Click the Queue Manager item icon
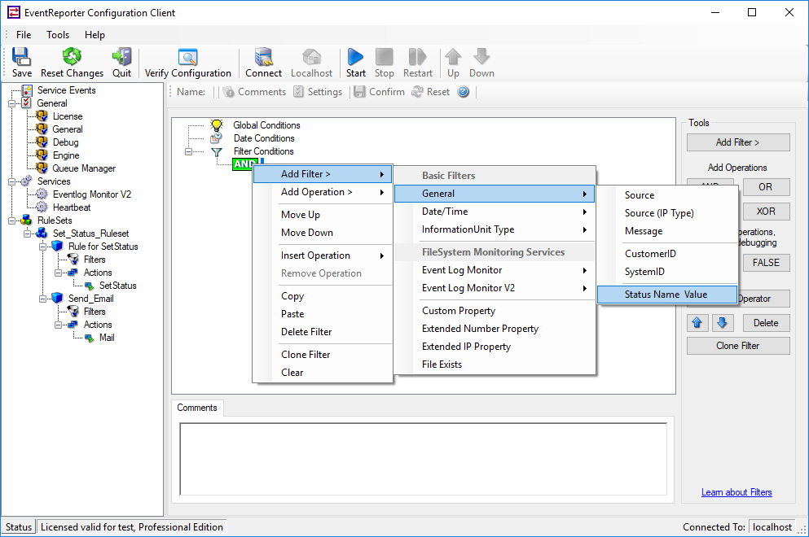809x537 pixels. click(x=42, y=168)
